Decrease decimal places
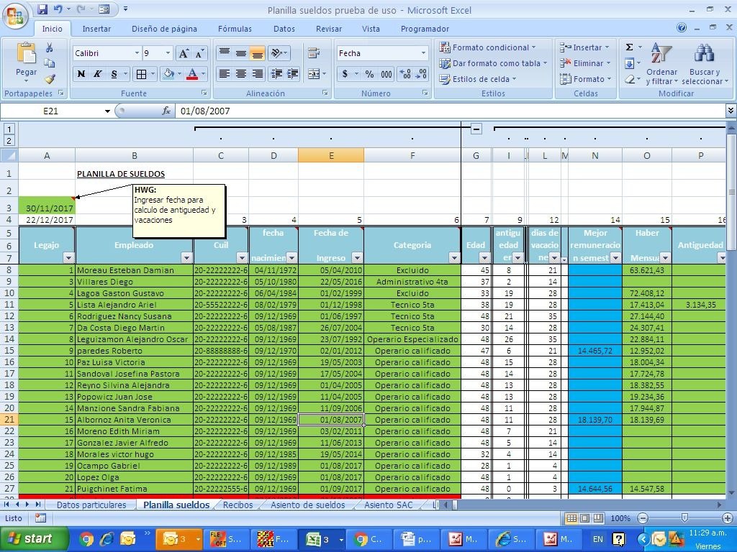 421,74
